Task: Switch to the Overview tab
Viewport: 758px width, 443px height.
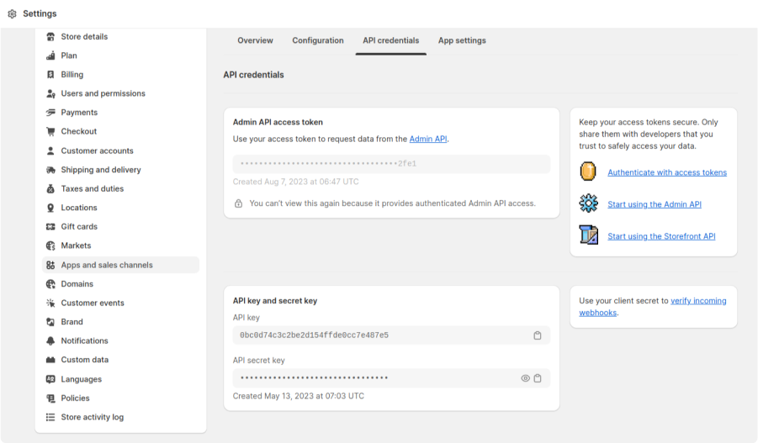Action: [x=255, y=40]
